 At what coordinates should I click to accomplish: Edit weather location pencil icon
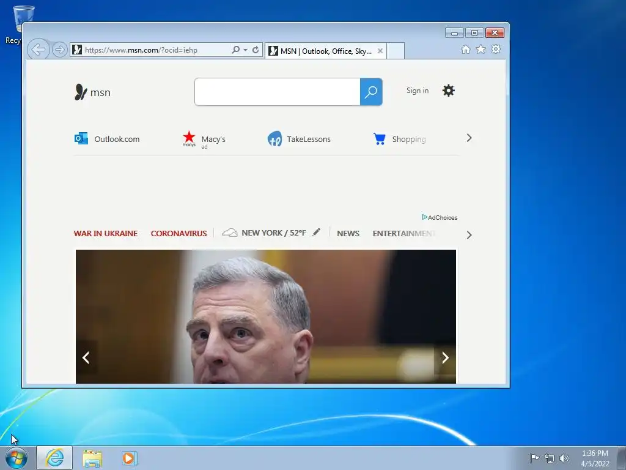317,232
